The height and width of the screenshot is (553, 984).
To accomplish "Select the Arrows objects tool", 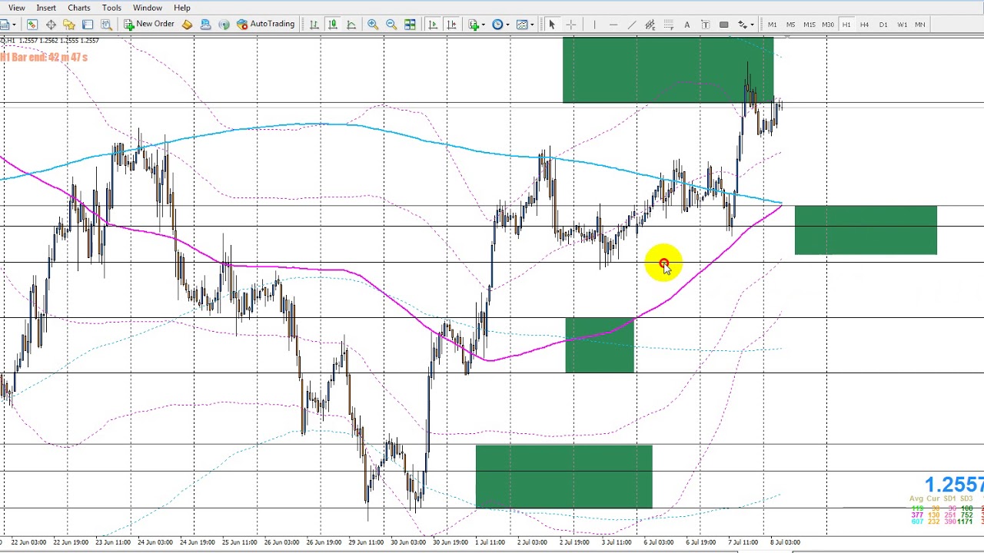I will (742, 25).
